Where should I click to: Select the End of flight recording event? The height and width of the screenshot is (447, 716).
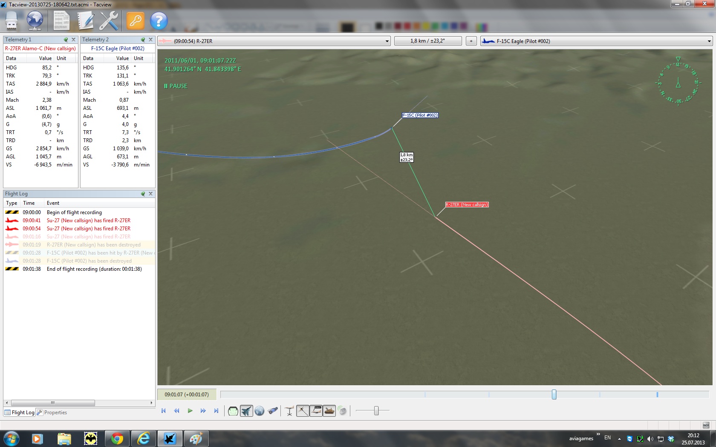click(x=79, y=269)
